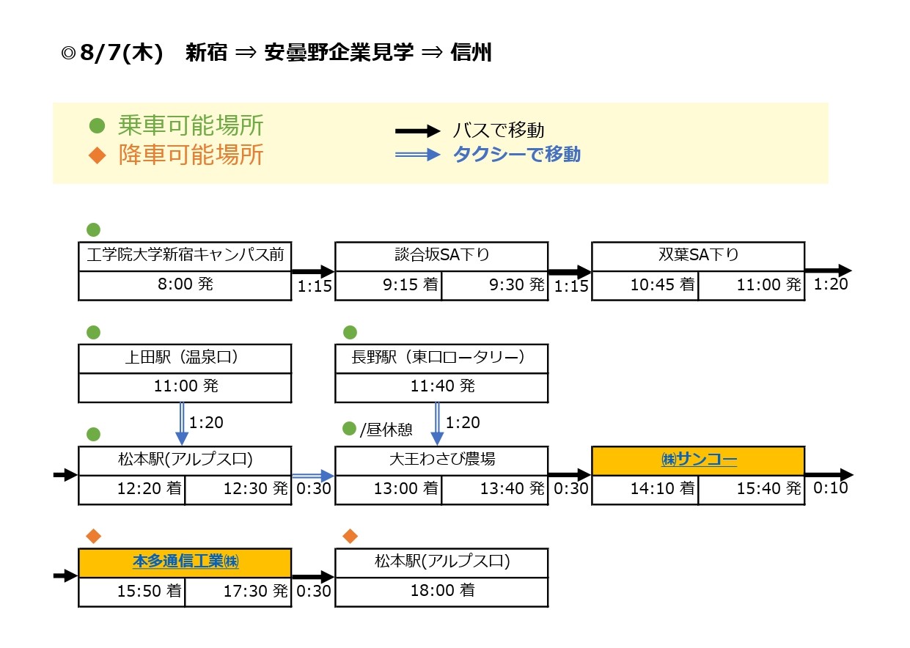Click green boarding dot above 工学院大学新宿キャンパス前

coord(93,229)
